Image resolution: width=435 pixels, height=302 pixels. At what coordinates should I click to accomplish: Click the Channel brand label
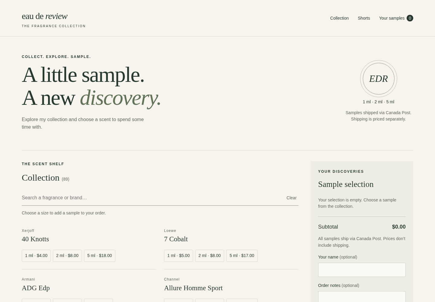pos(172,279)
